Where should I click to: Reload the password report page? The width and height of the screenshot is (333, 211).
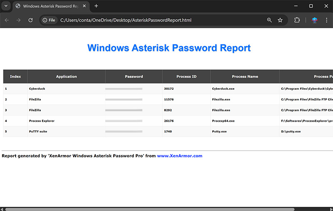click(x=30, y=20)
